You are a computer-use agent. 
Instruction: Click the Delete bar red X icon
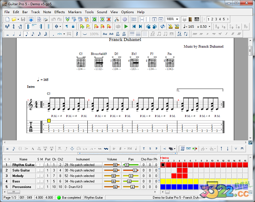pos(109,19)
